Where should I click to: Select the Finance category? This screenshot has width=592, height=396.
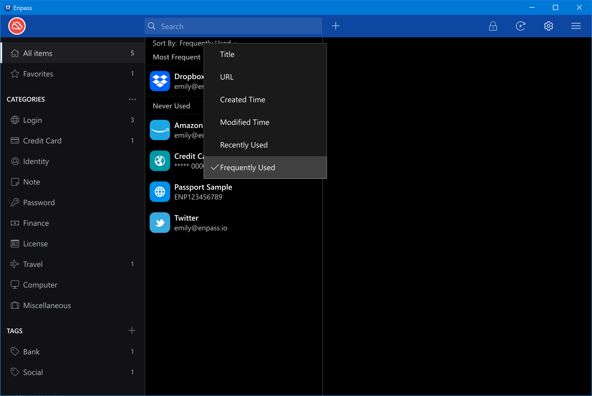click(x=73, y=223)
